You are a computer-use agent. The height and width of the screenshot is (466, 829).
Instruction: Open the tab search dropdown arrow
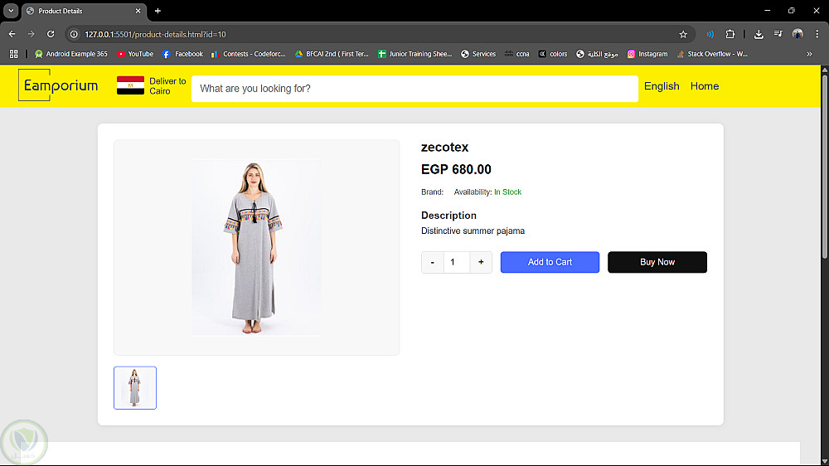pyautogui.click(x=12, y=11)
